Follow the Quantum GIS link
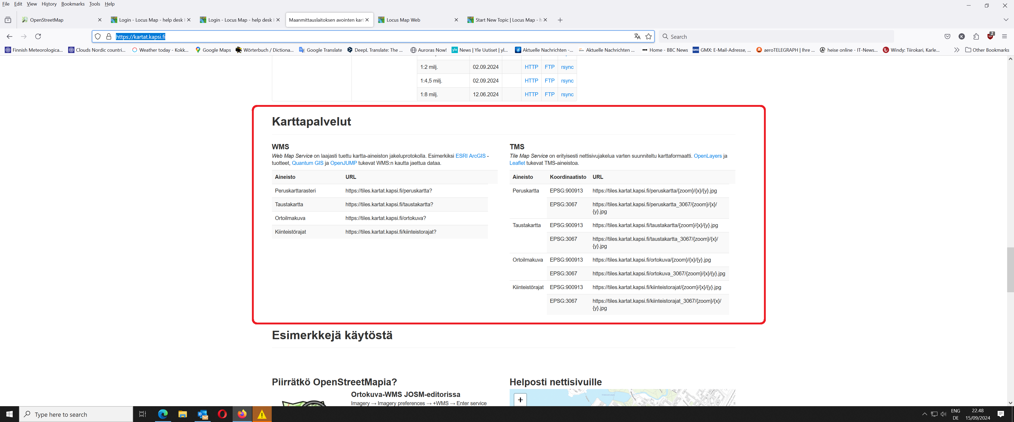Image resolution: width=1014 pixels, height=422 pixels. click(x=307, y=163)
